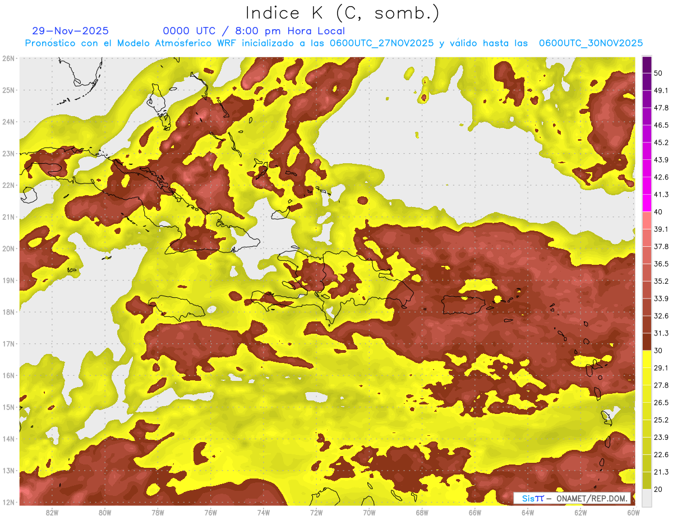Click colorbar value label '30'
The width and height of the screenshot is (673, 520).
click(658, 351)
